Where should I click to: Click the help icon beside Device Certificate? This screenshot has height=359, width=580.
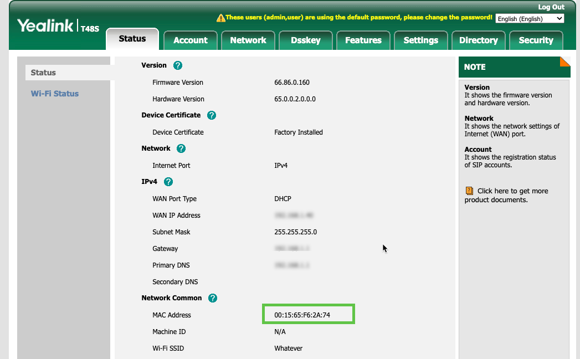tap(212, 115)
